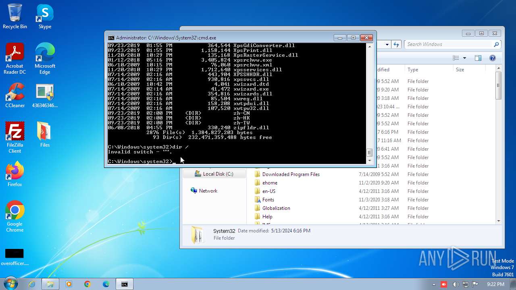Select the Fonts folder
Image resolution: width=516 pixels, height=290 pixels.
[264, 200]
